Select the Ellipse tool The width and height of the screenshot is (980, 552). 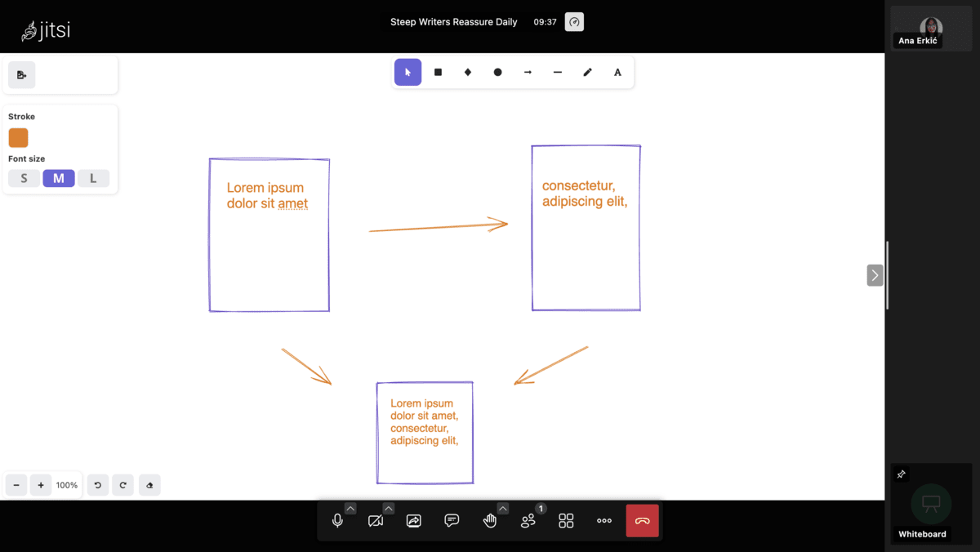497,72
